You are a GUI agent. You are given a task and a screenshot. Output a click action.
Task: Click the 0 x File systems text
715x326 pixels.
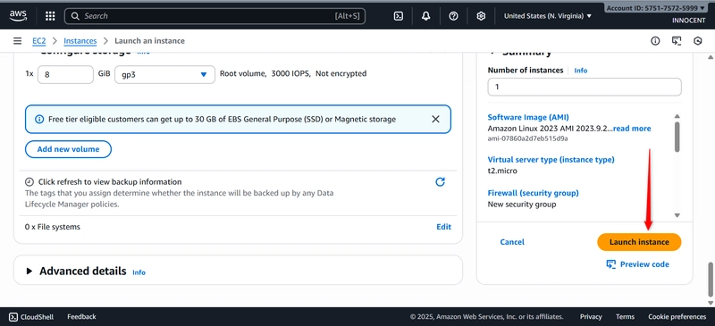click(x=53, y=227)
